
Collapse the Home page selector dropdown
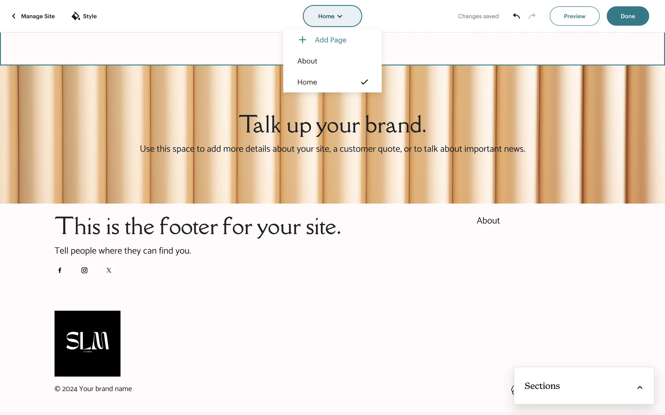click(x=332, y=16)
